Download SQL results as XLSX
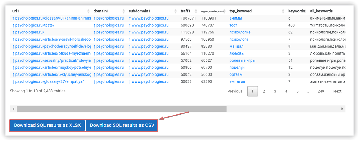 pos(47,125)
